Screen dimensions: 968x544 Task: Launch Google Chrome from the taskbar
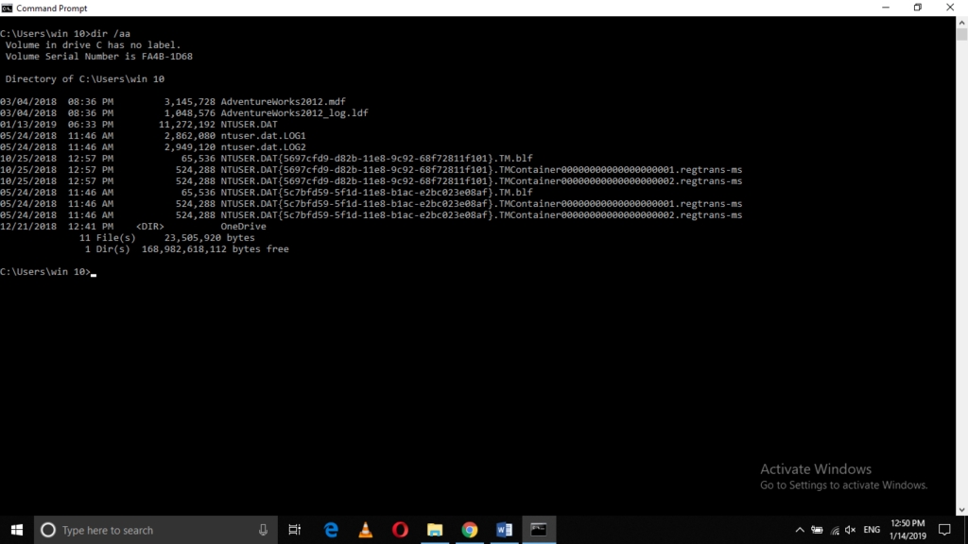pyautogui.click(x=470, y=530)
